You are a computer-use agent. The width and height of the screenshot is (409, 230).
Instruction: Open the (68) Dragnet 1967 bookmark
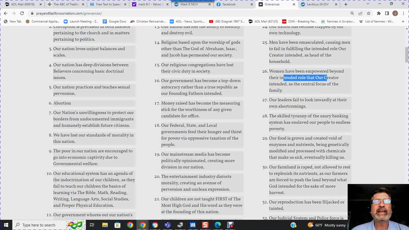click(227, 21)
